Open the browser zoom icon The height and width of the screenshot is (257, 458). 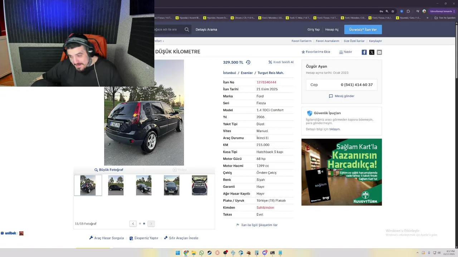(x=387, y=11)
